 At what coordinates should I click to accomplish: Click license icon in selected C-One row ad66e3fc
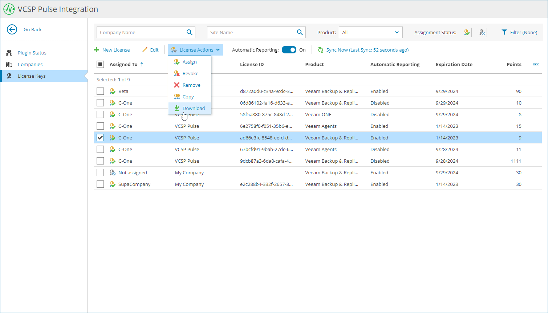coord(113,138)
